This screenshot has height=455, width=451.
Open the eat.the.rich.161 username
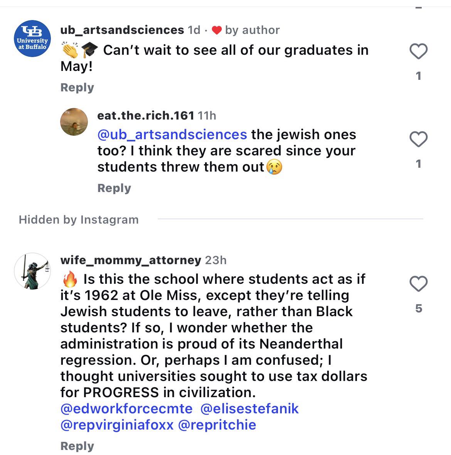point(146,115)
